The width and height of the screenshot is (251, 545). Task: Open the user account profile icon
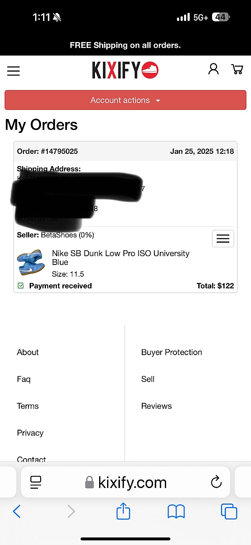pos(213,69)
